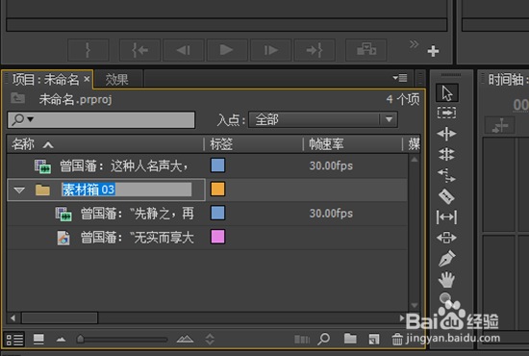The width and height of the screenshot is (529, 356).
Task: Switch to list view in project panel
Action: pyautogui.click(x=14, y=340)
